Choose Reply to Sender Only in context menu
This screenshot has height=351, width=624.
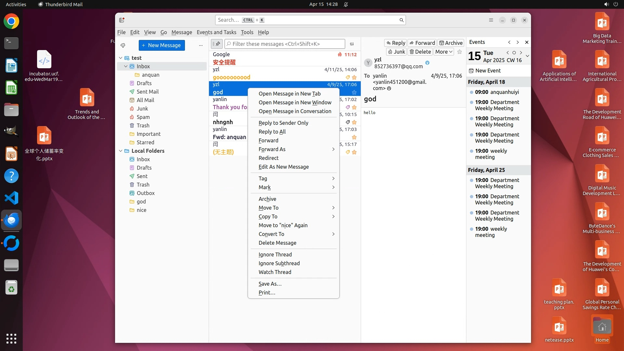pyautogui.click(x=283, y=123)
